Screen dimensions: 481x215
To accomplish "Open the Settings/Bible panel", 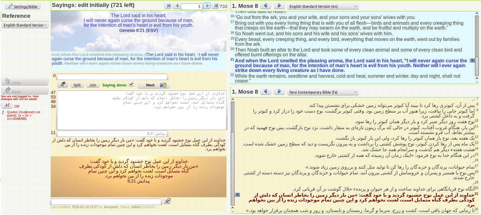I will (23, 6).
